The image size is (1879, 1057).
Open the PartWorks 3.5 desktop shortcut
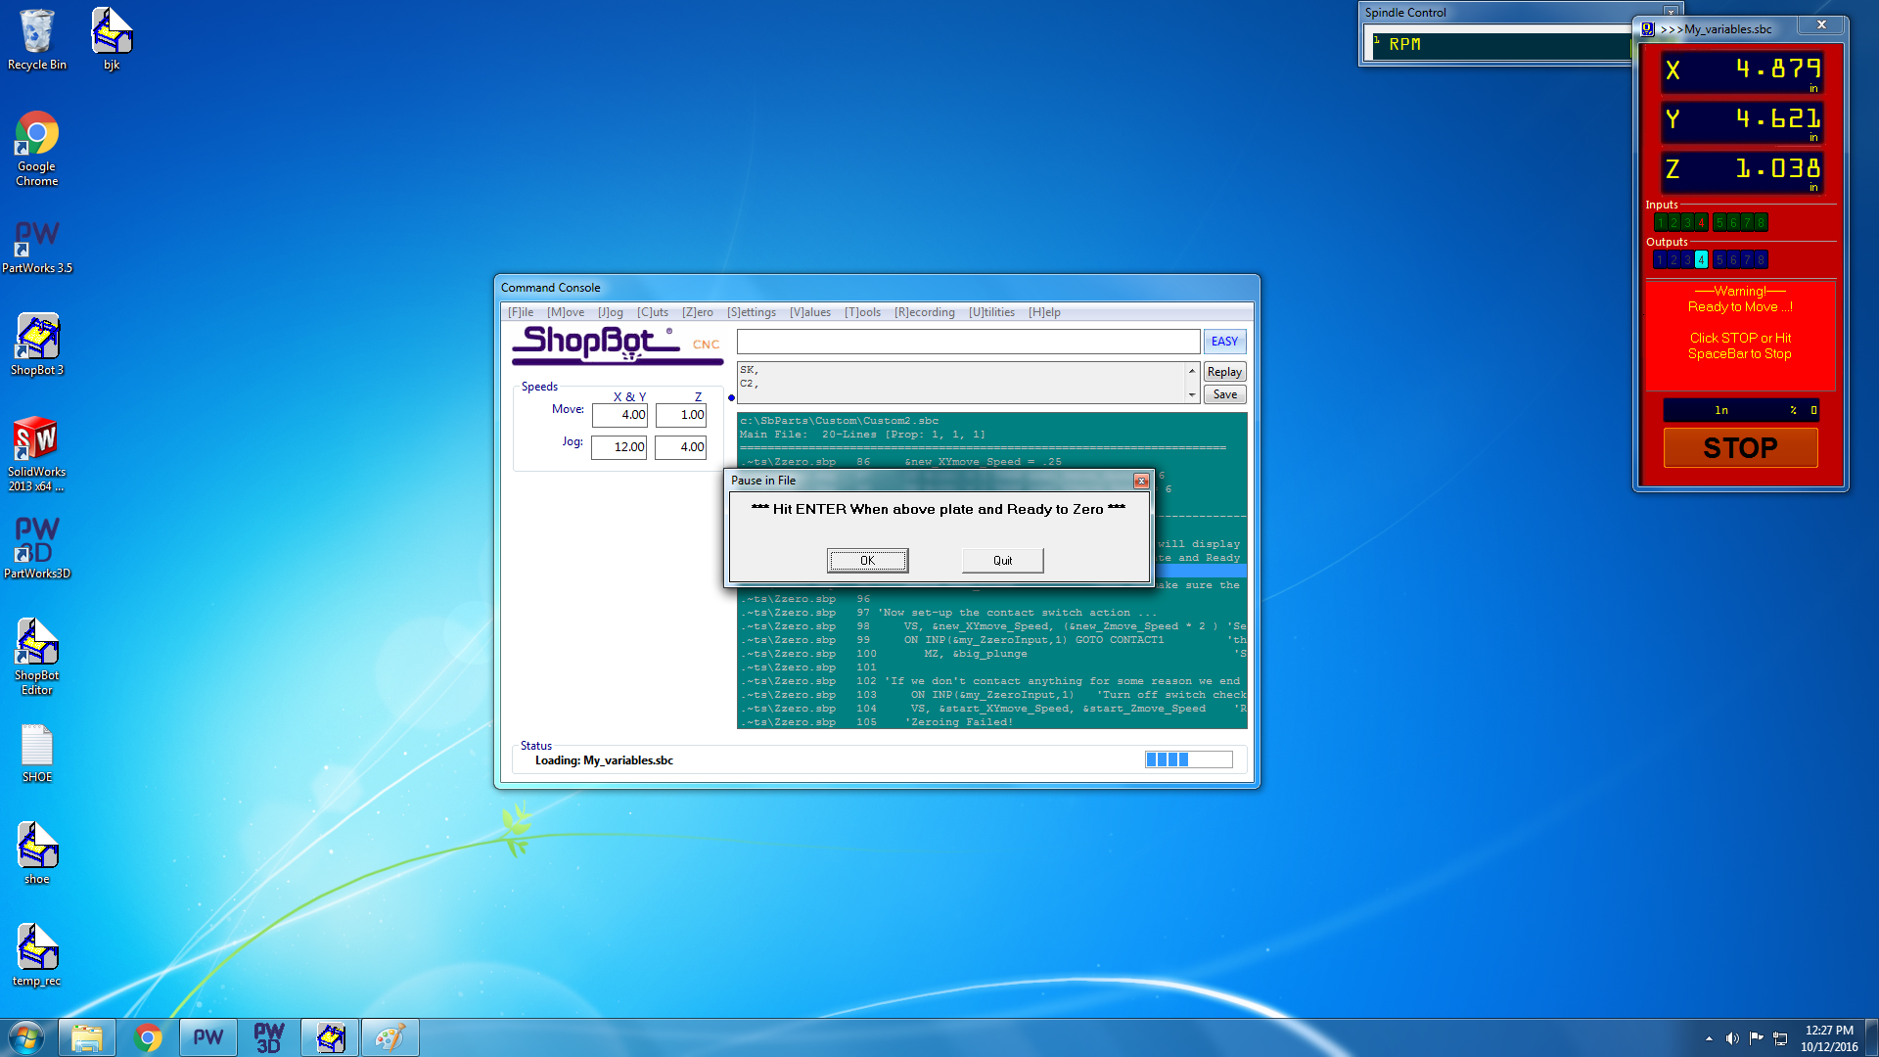pyautogui.click(x=37, y=246)
